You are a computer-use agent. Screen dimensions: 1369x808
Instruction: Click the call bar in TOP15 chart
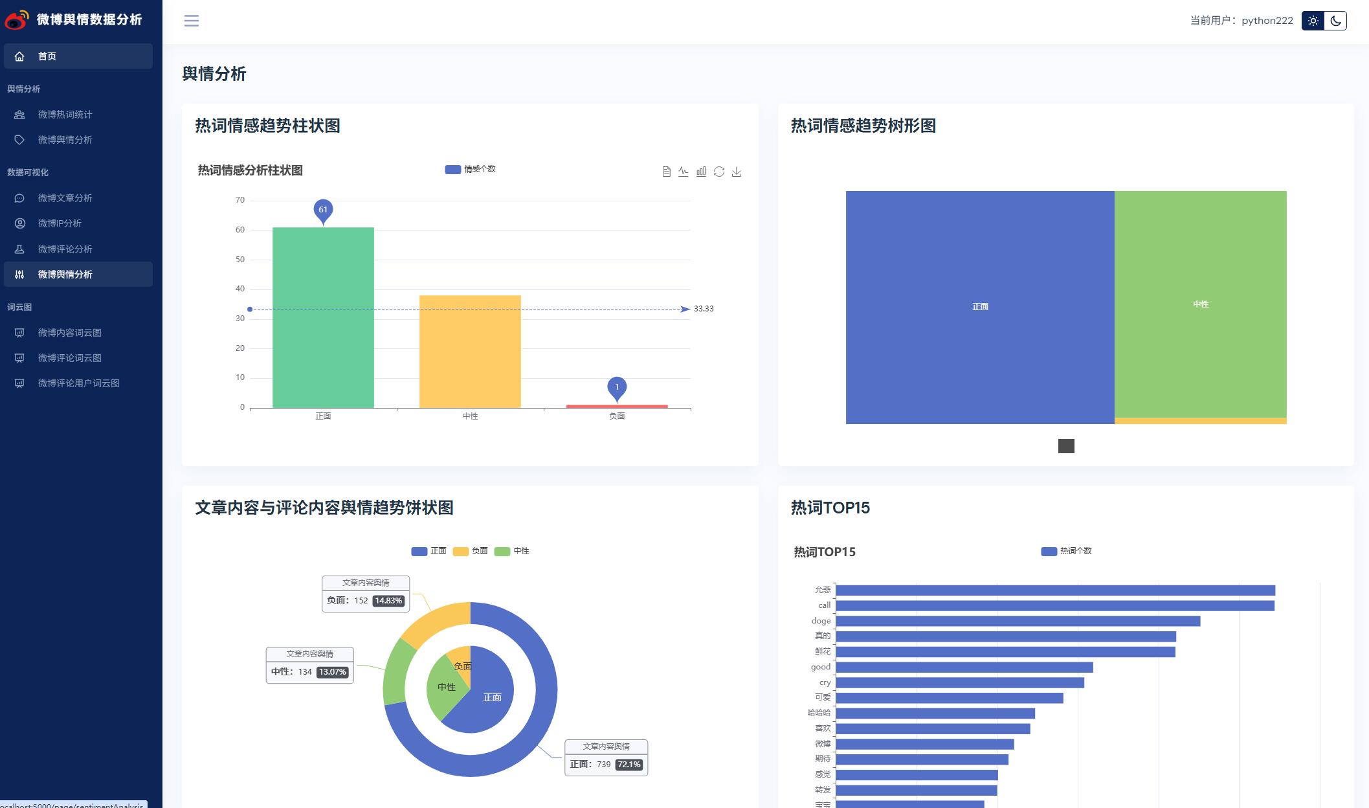pos(1055,606)
